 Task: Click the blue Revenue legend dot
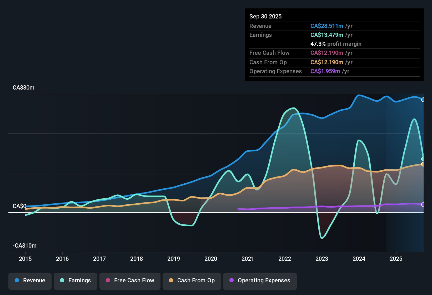point(17,281)
